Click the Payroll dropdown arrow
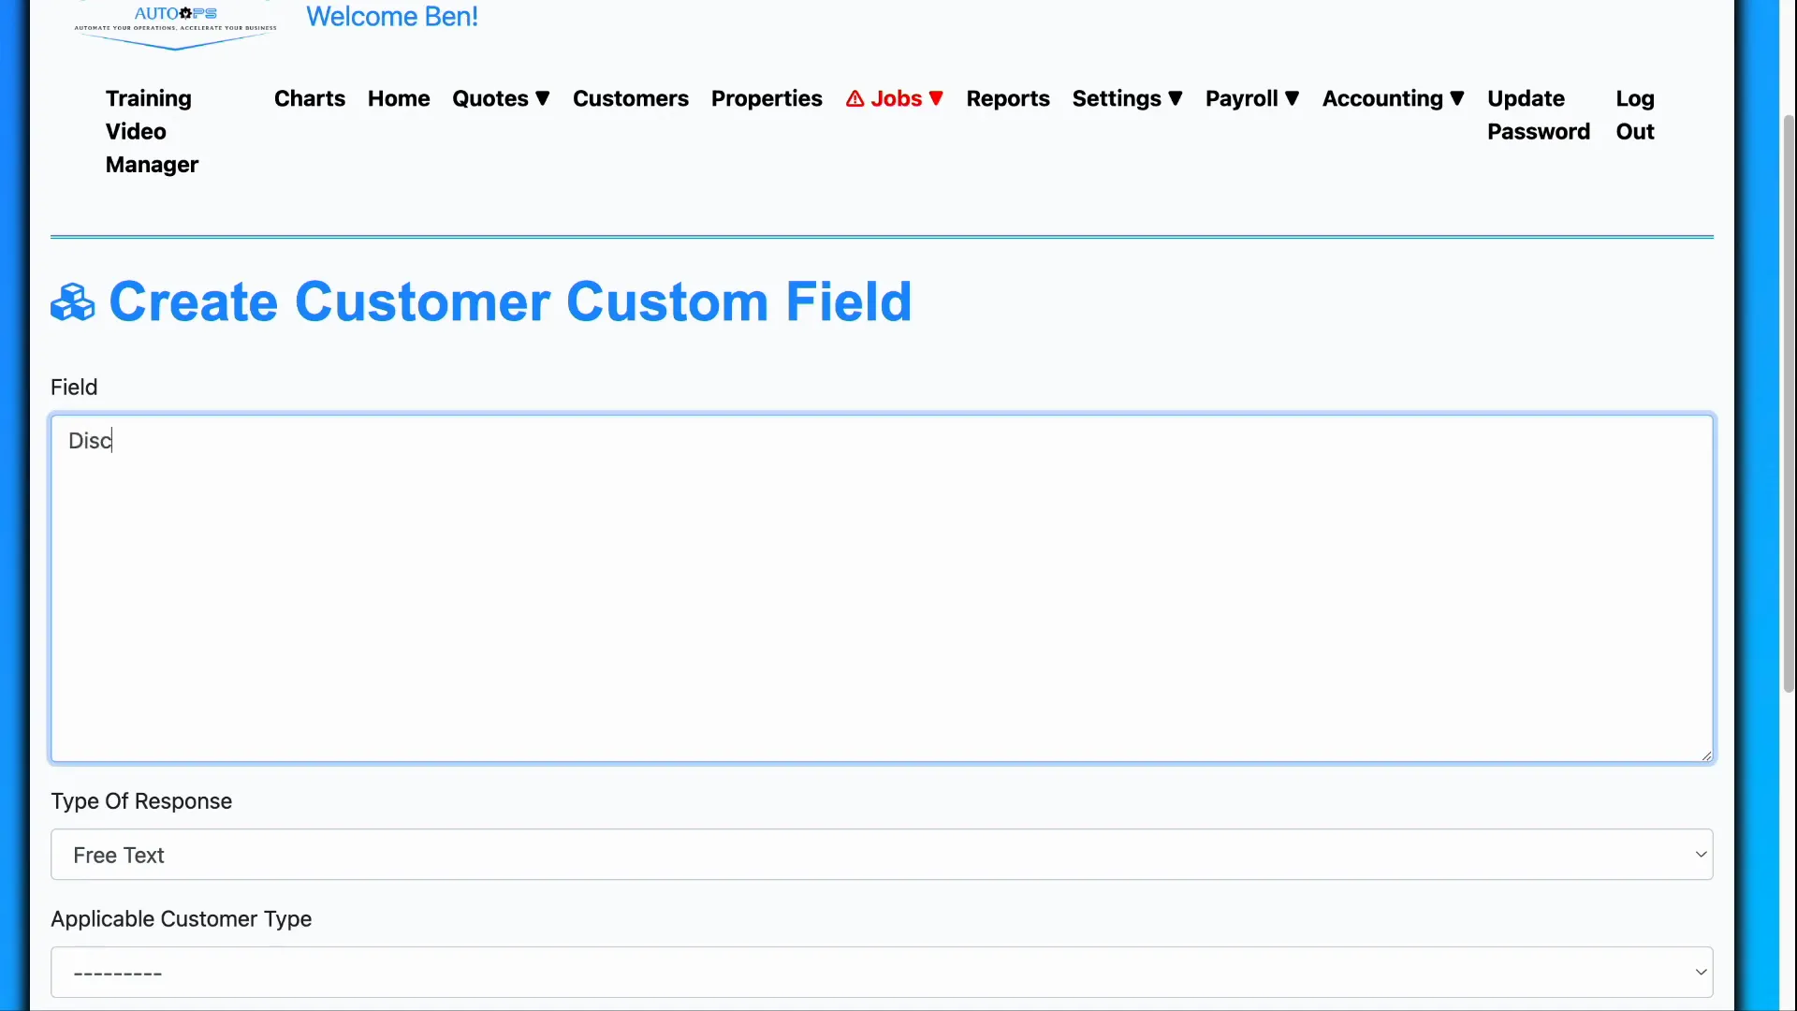1797x1011 pixels. point(1293,98)
